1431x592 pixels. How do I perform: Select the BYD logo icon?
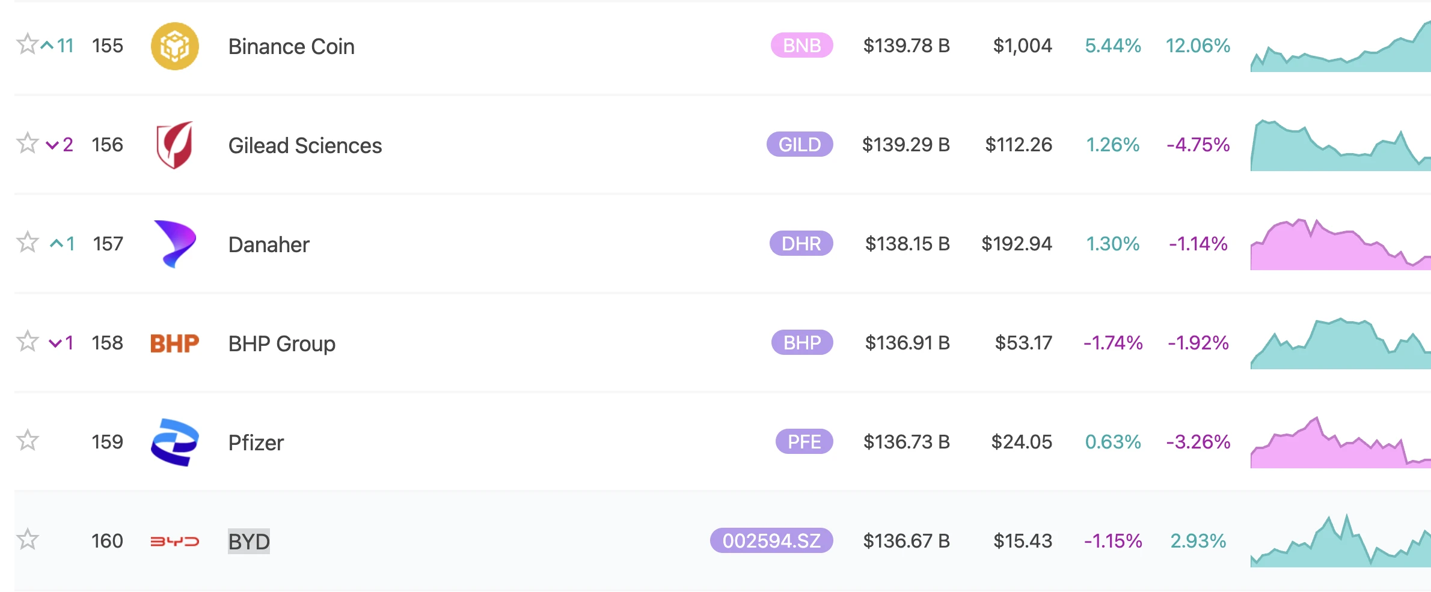[x=174, y=540]
